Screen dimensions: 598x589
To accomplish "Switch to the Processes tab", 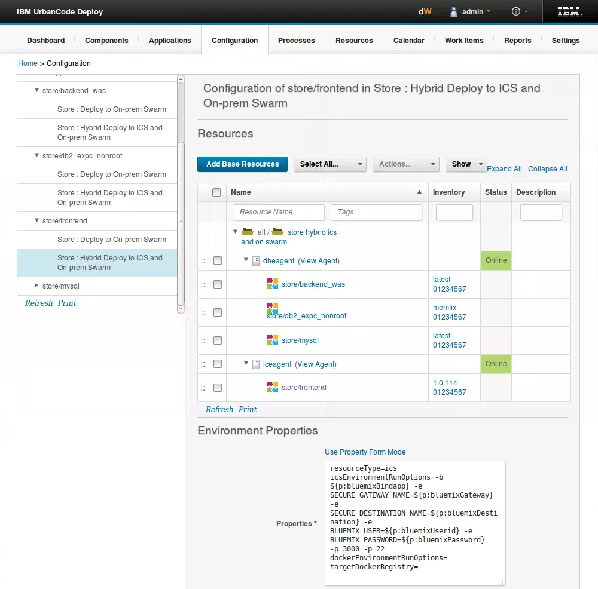I will 297,41.
